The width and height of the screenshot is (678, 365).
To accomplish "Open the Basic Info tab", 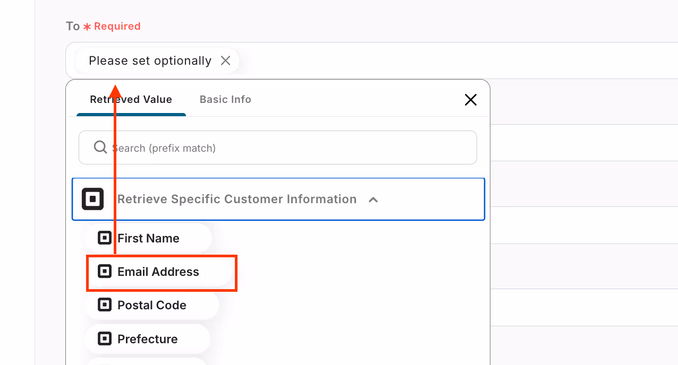I will click(225, 99).
